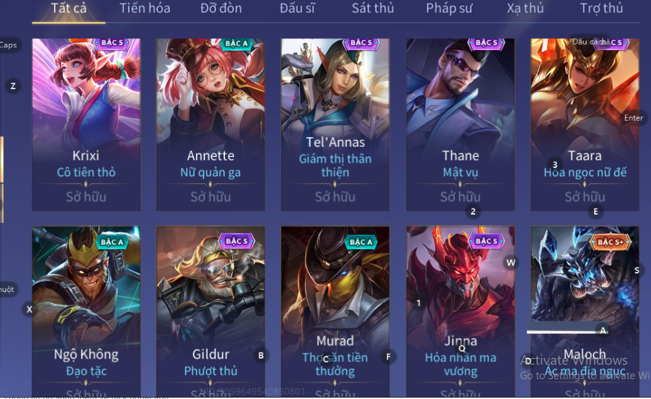This screenshot has width=651, height=399.
Task: View Gildur Phượt thủ skin card
Action: (x=211, y=311)
